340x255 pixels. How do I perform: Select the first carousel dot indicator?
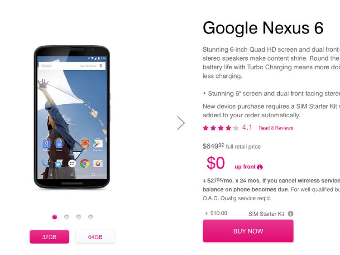pyautogui.click(x=55, y=217)
